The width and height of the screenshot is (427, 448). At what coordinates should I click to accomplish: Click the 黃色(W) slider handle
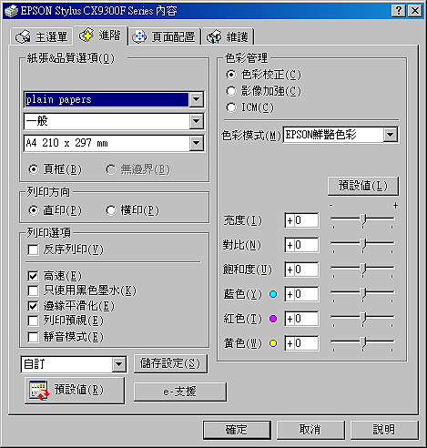[363, 342]
